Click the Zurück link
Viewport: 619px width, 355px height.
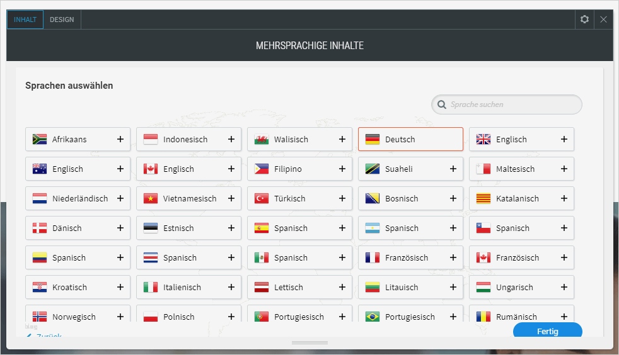45,337
